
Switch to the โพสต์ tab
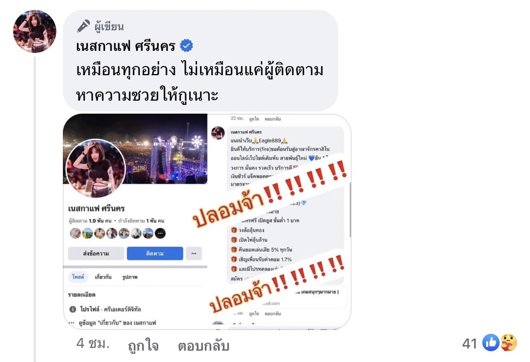[78, 277]
